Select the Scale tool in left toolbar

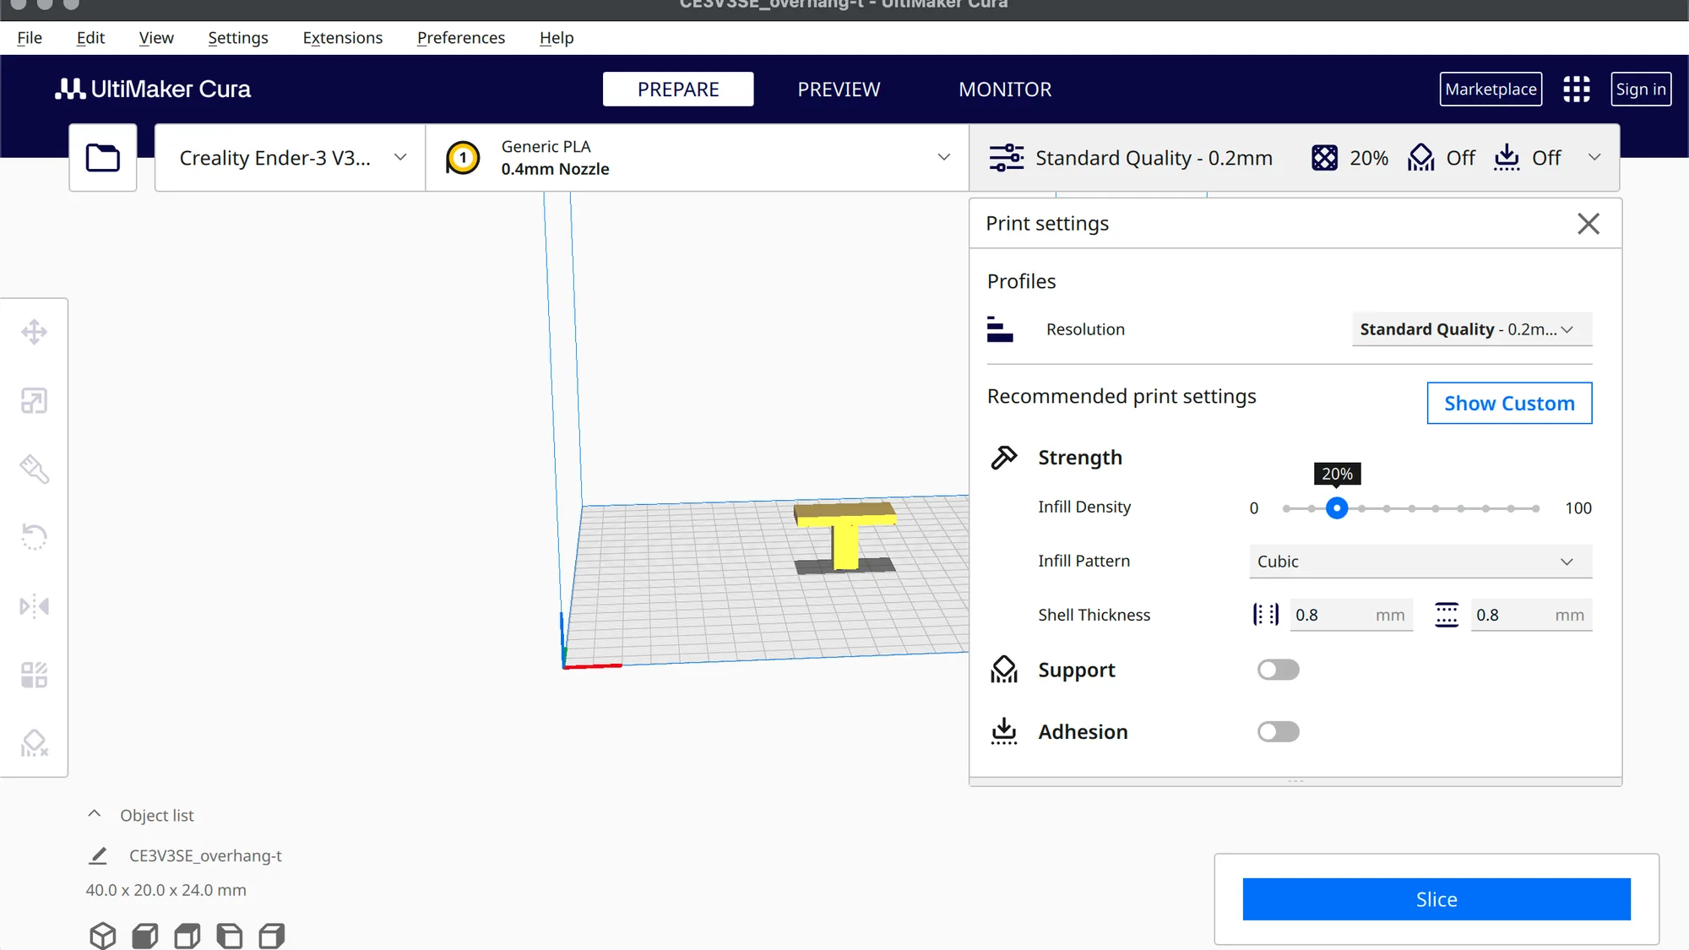pos(35,400)
